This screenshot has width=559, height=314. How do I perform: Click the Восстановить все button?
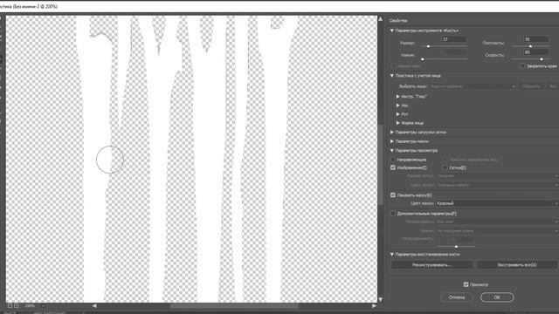click(x=517, y=265)
